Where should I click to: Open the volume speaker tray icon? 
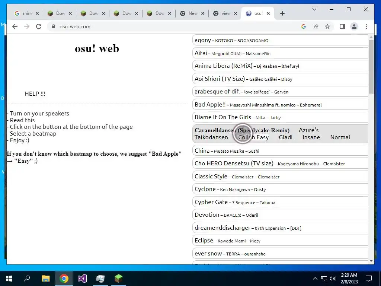coord(333,279)
